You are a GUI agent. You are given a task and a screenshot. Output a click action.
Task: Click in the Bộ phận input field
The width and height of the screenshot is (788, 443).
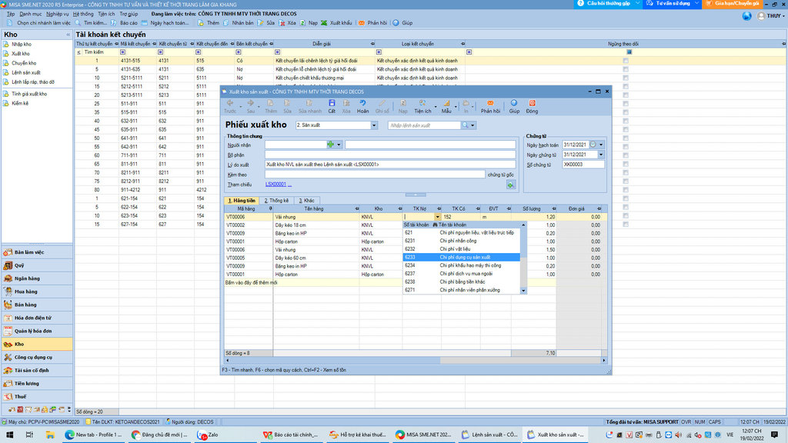tap(390, 155)
